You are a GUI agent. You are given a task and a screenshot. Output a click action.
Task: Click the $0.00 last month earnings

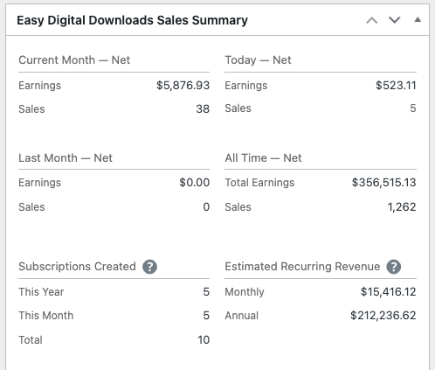tap(195, 183)
